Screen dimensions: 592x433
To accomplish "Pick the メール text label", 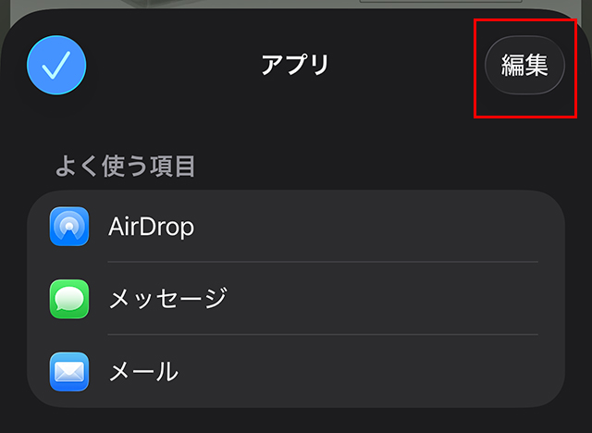I will 144,371.
